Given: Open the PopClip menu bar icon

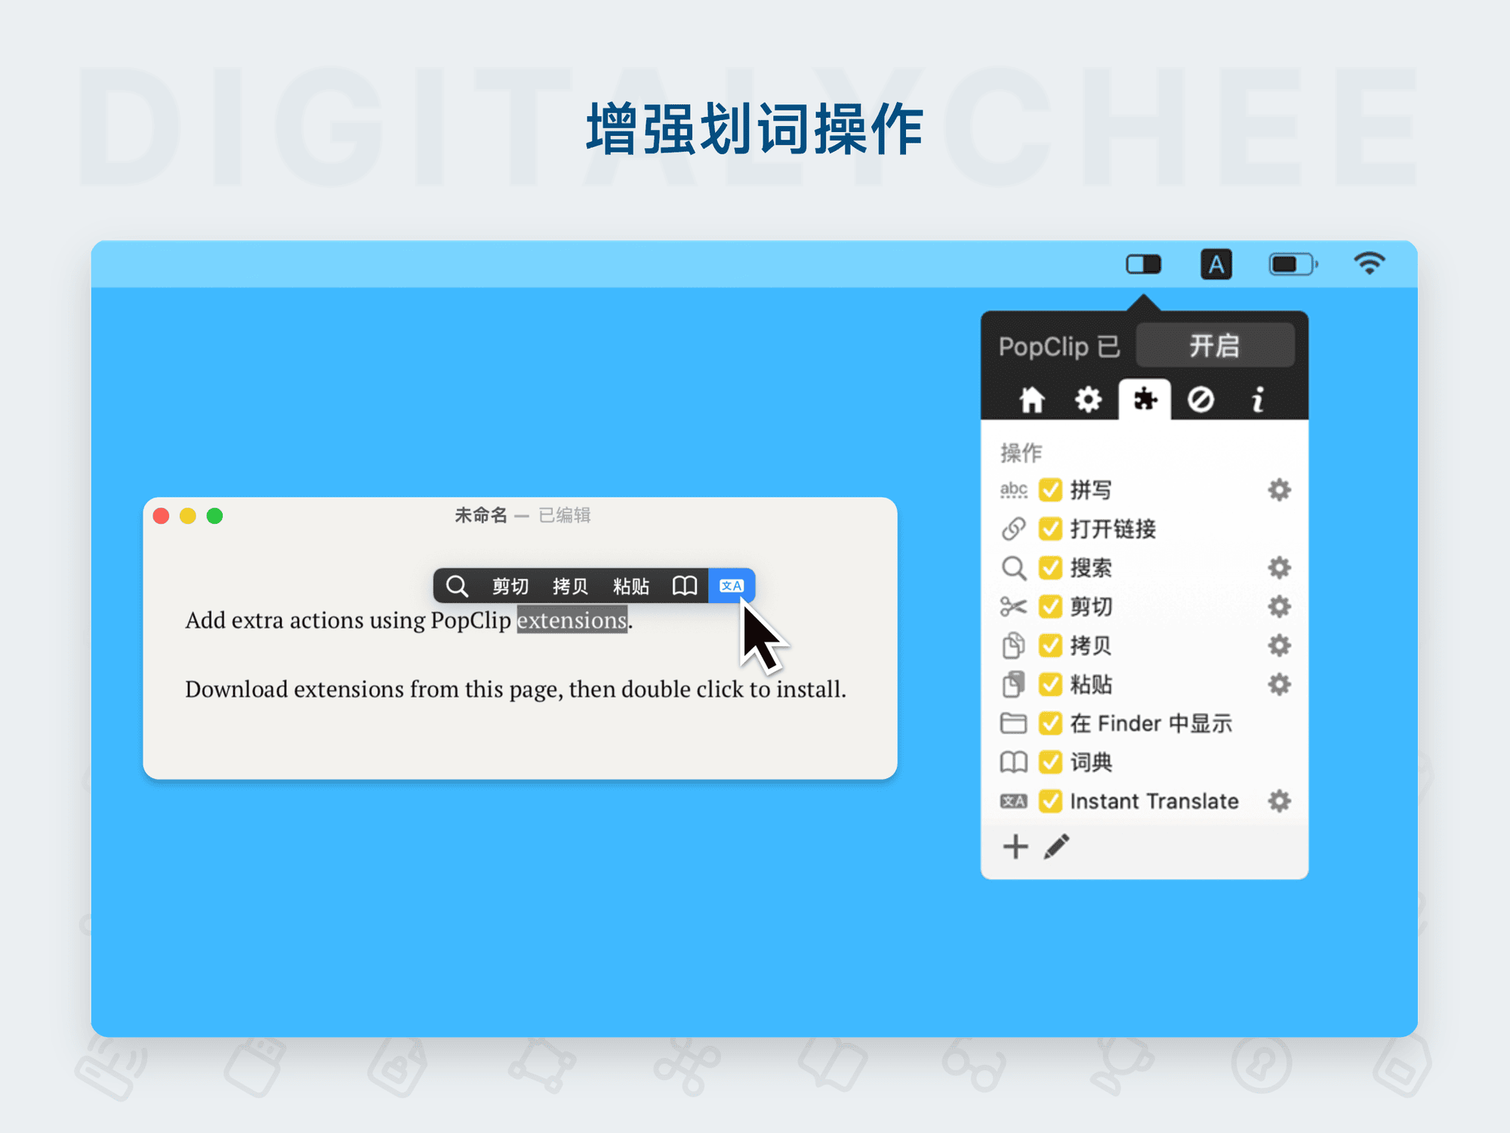Looking at the screenshot, I should click(x=1143, y=264).
